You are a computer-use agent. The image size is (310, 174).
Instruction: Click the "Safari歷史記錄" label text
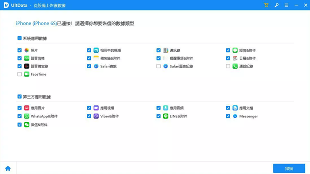(x=181, y=67)
